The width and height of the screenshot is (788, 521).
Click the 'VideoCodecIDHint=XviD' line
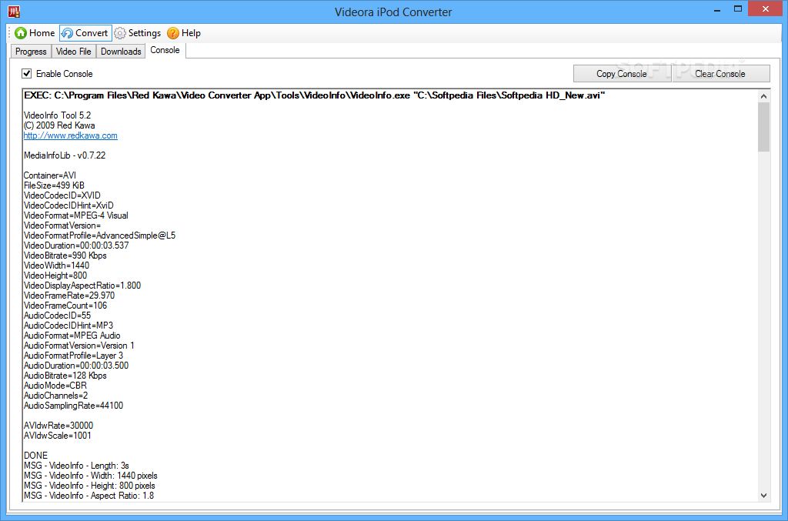point(68,205)
